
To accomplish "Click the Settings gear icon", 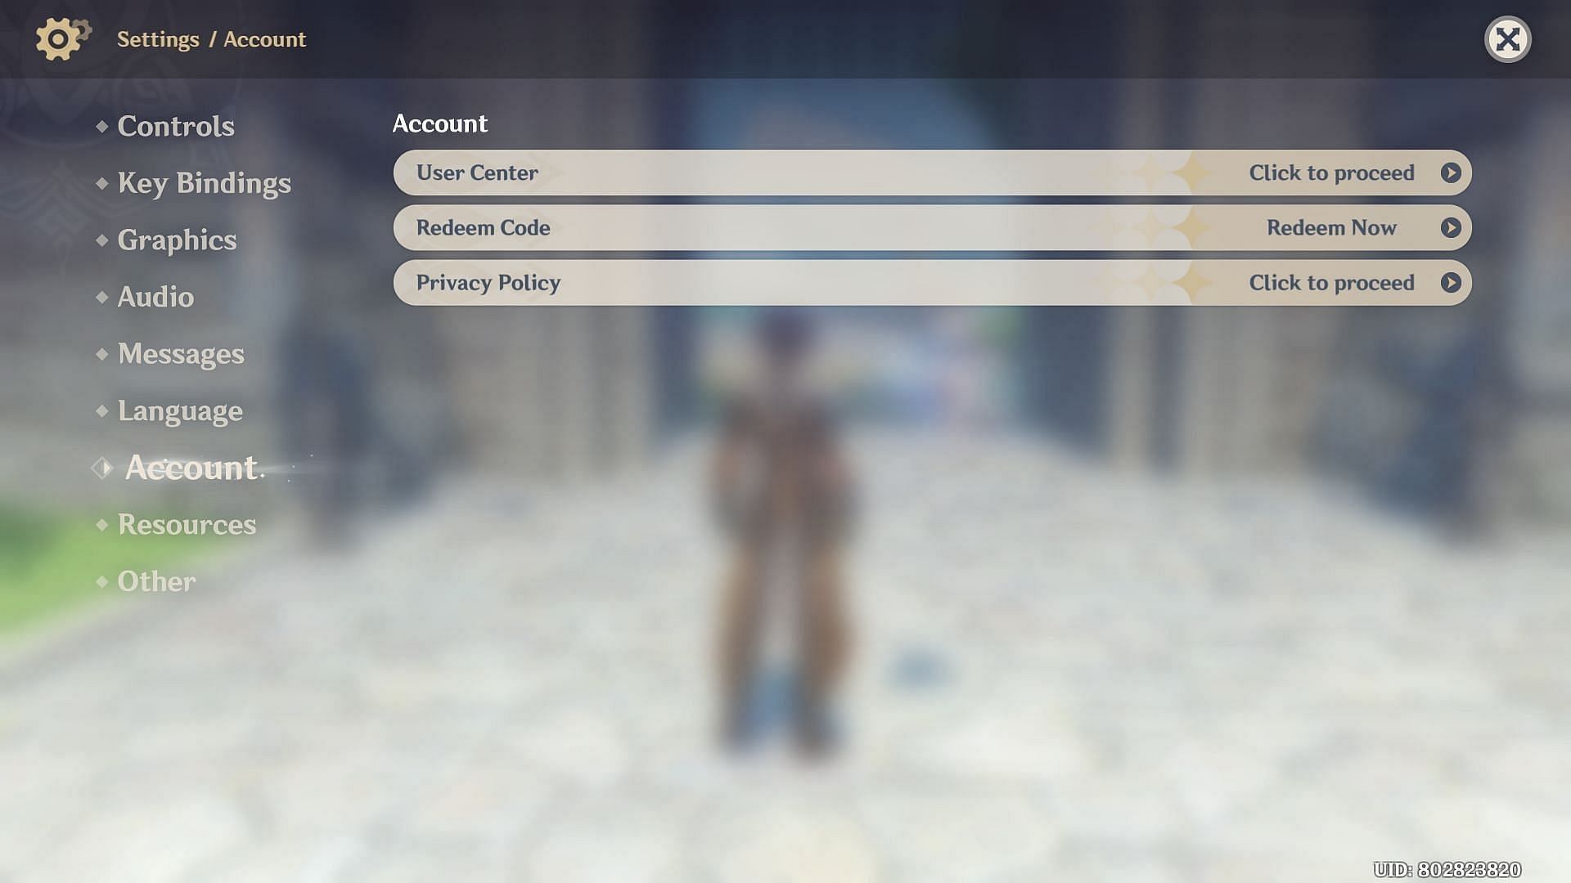I will (x=60, y=38).
